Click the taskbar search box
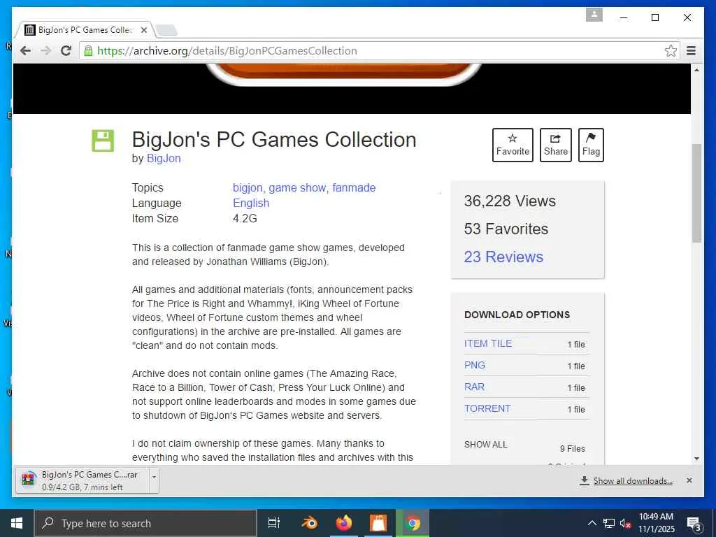 click(145, 523)
